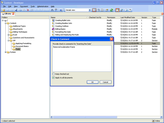Select the Attachments folder

18,29
